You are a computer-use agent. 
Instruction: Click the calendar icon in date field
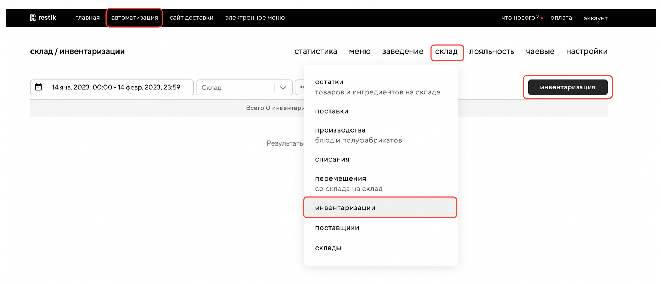pos(39,87)
